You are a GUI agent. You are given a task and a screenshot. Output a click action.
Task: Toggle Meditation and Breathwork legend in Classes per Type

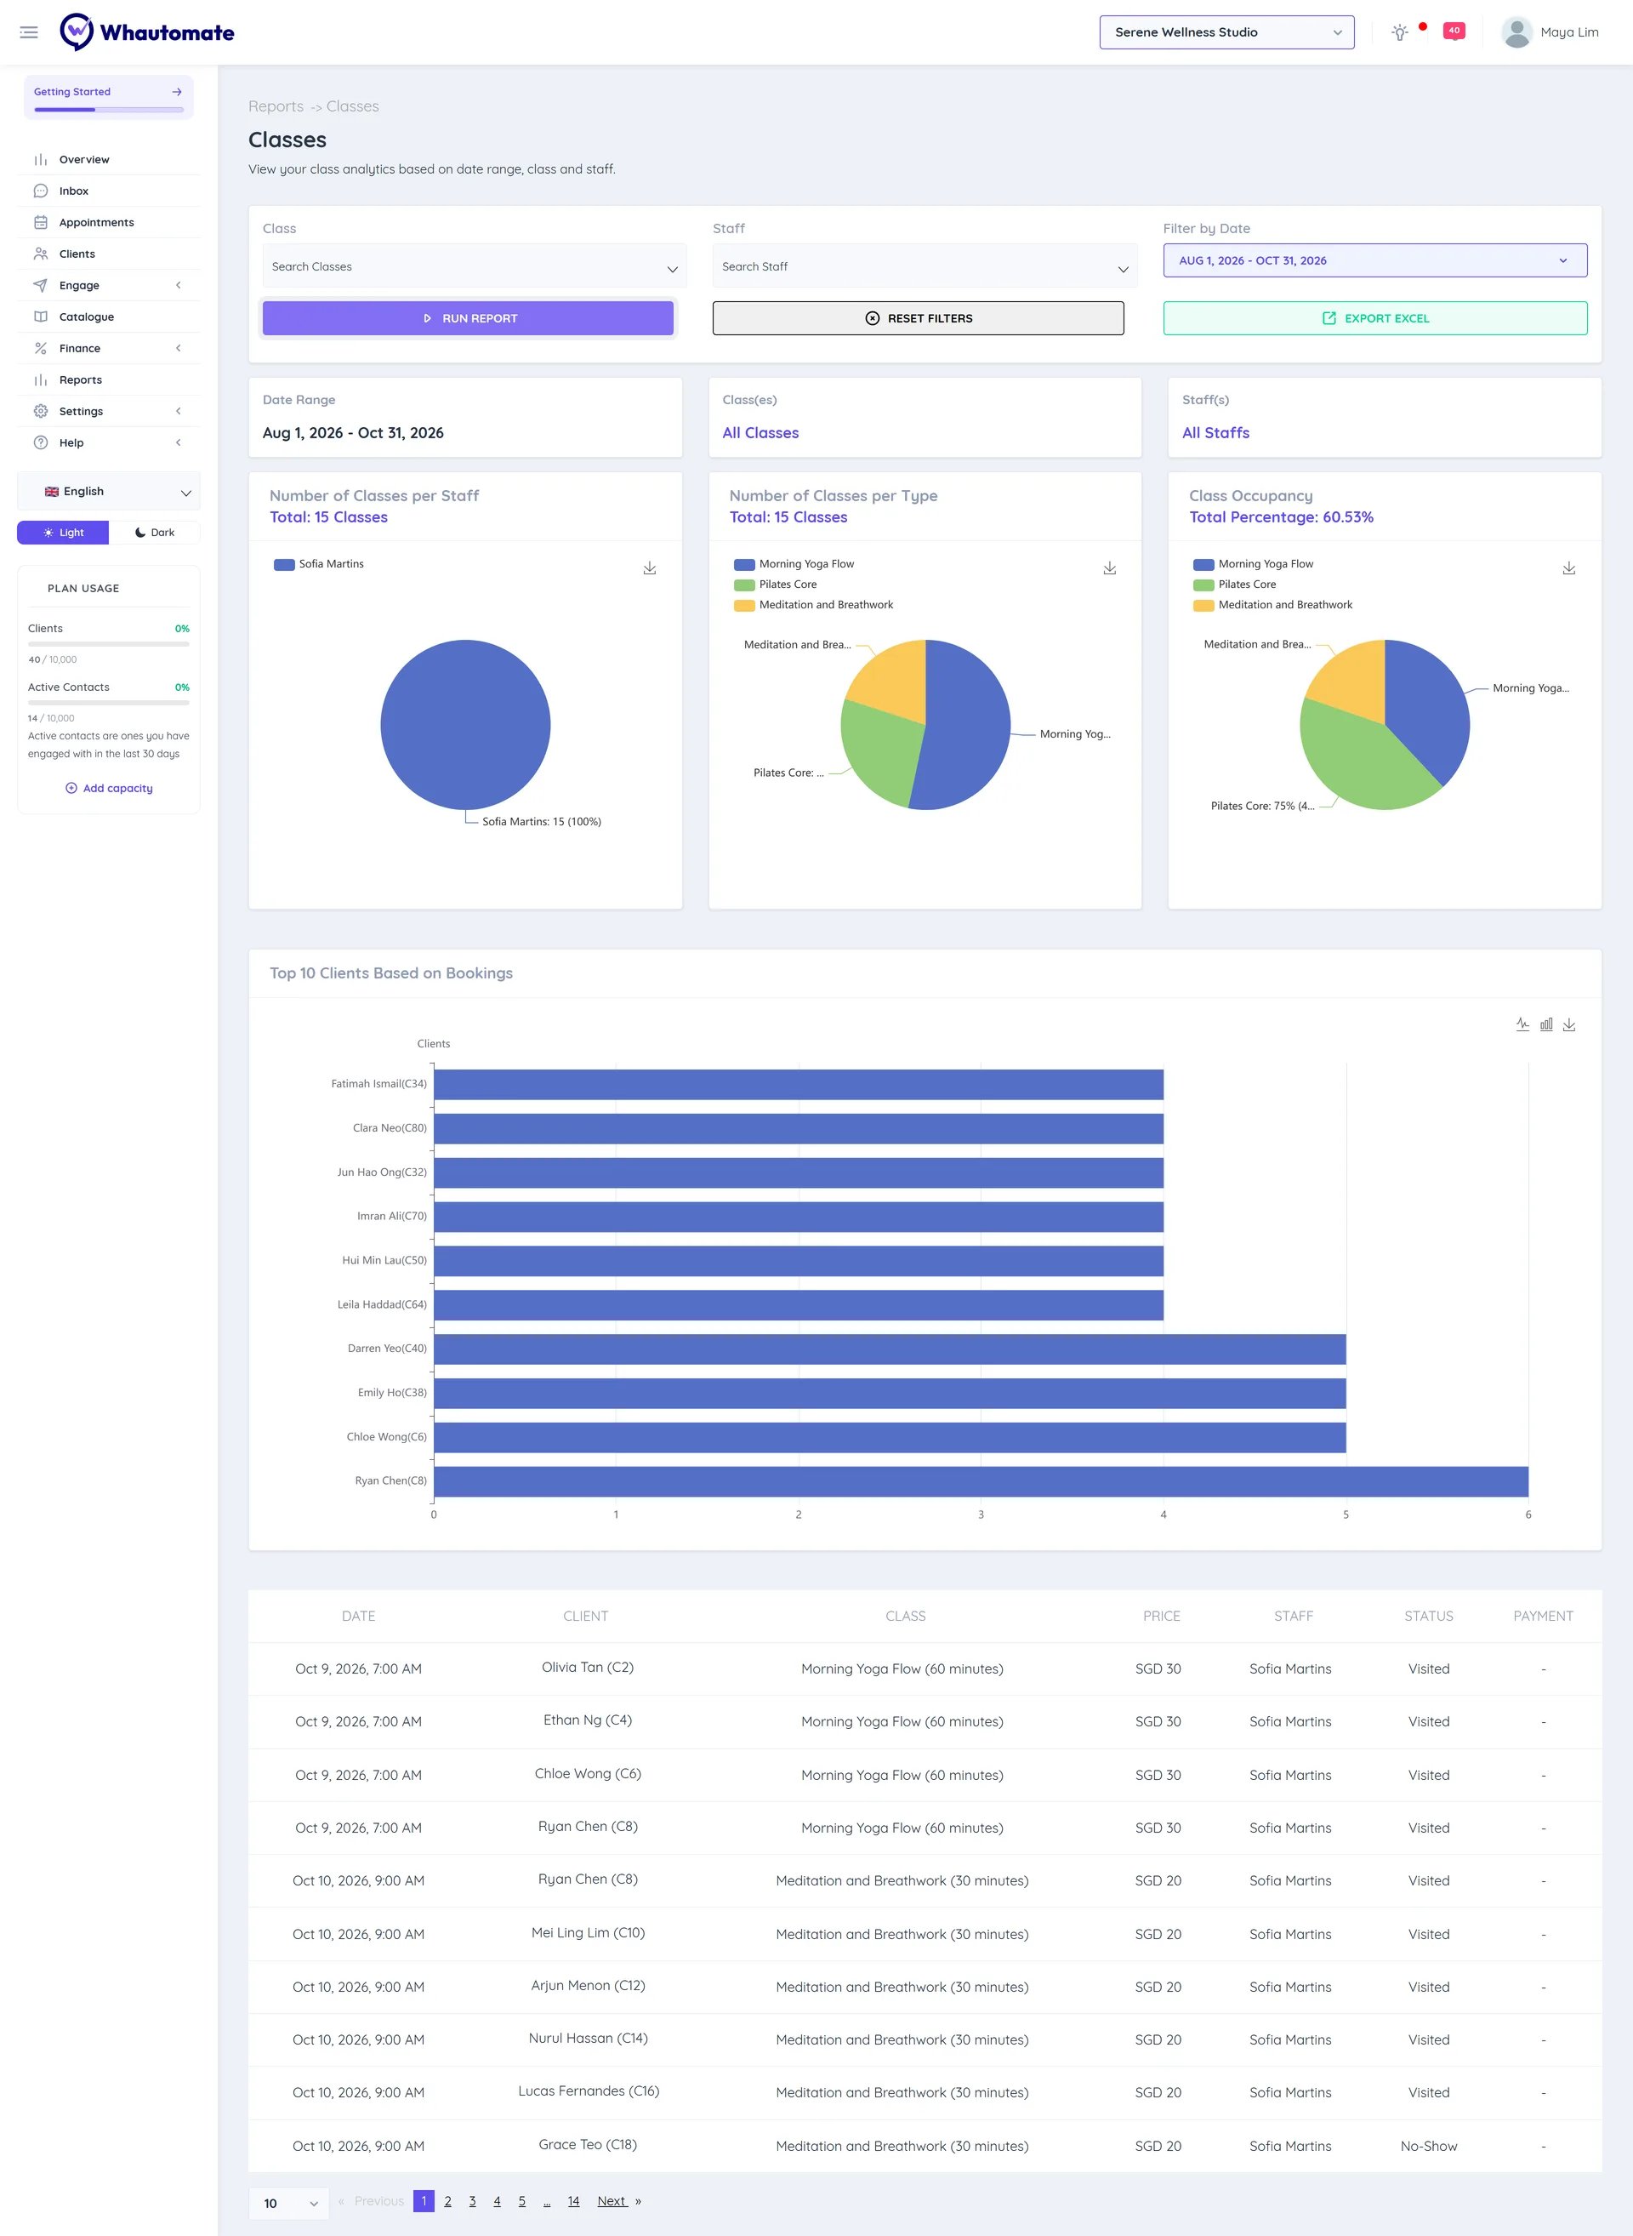[814, 605]
